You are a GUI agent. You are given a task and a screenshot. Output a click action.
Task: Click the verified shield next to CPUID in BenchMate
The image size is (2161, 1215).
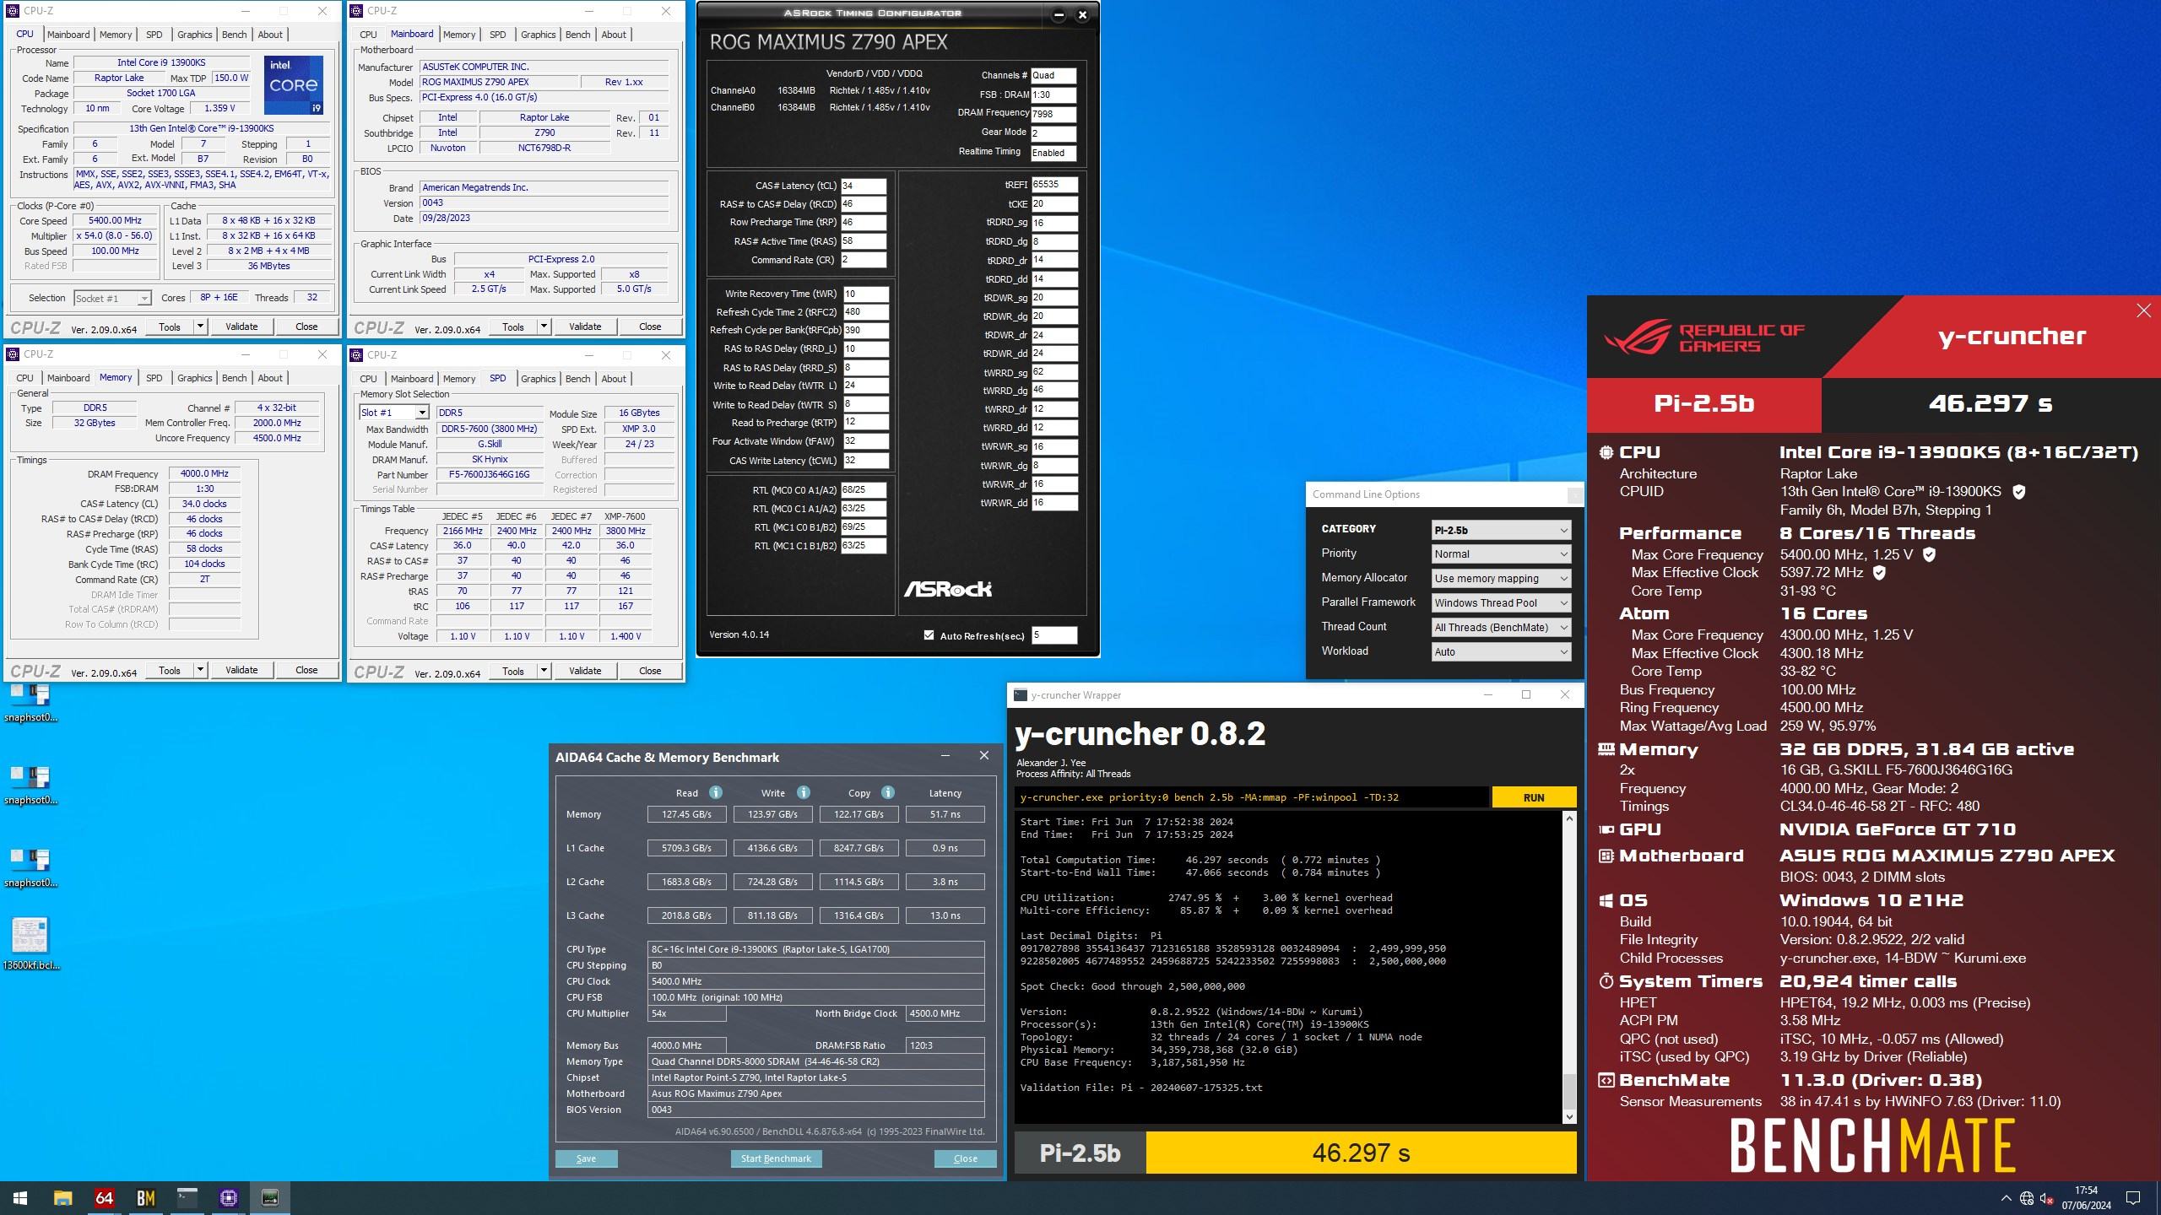click(2019, 491)
